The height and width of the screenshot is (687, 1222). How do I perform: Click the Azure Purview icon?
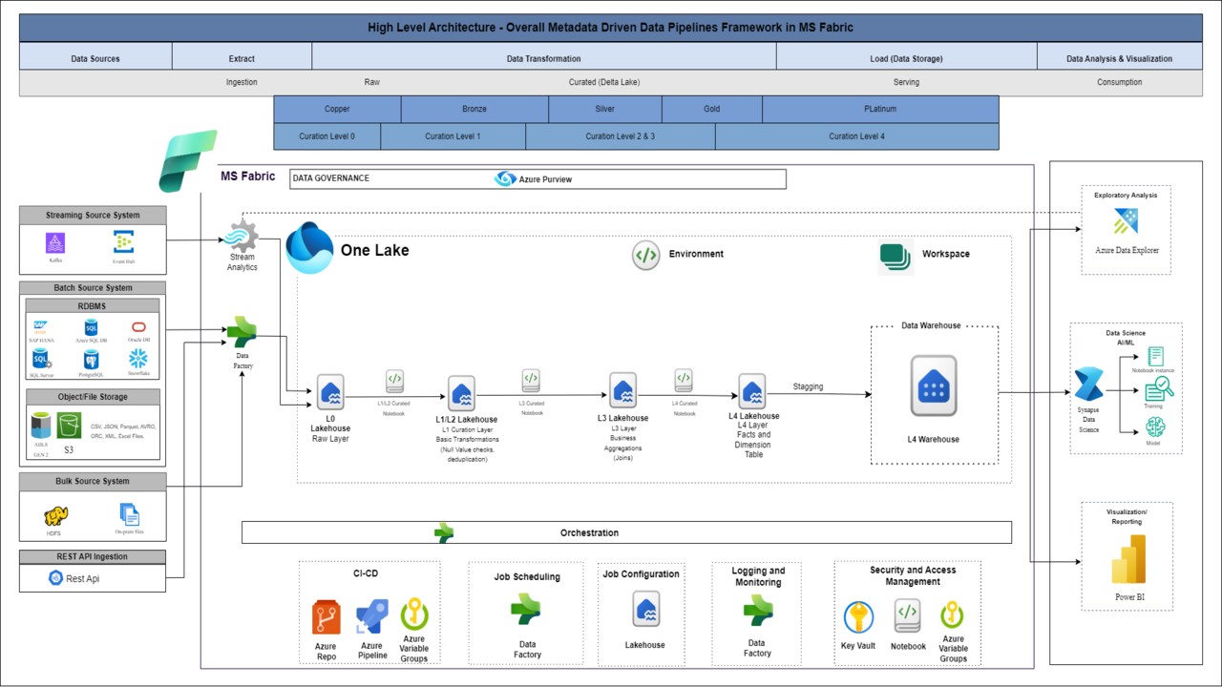click(506, 178)
